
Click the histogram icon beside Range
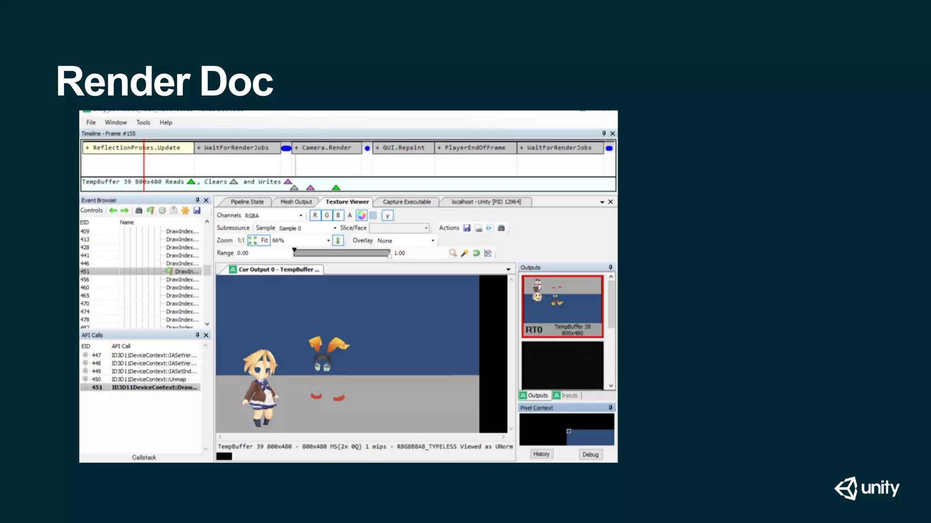488,253
